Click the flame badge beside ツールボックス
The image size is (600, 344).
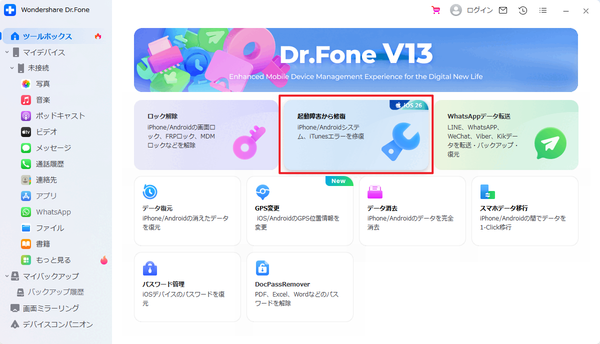pos(98,36)
